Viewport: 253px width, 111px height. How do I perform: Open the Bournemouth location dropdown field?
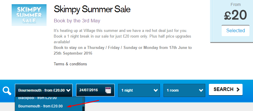coord(44,90)
